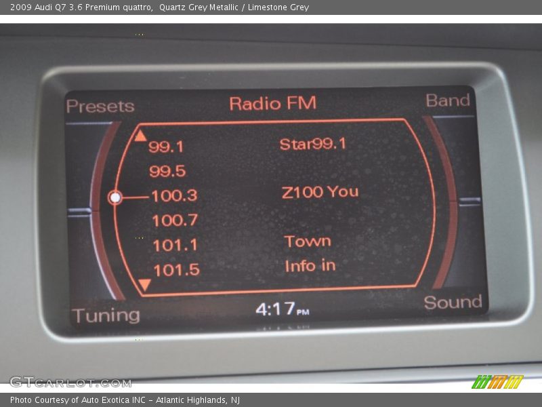542x407 pixels.
Task: Click the Auto Exotica INC photo credit
Action: tap(125, 400)
